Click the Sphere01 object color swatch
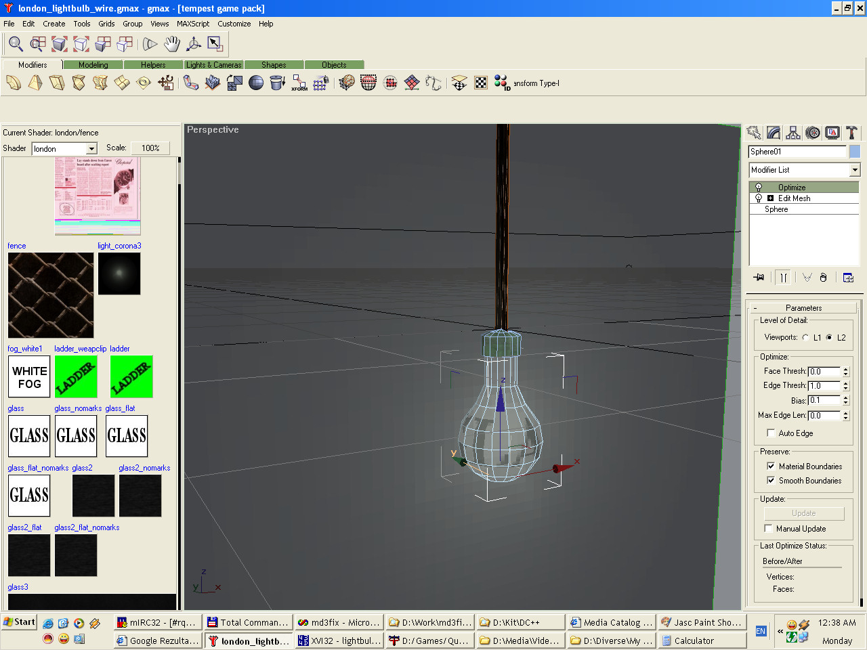The image size is (867, 650). [x=855, y=152]
